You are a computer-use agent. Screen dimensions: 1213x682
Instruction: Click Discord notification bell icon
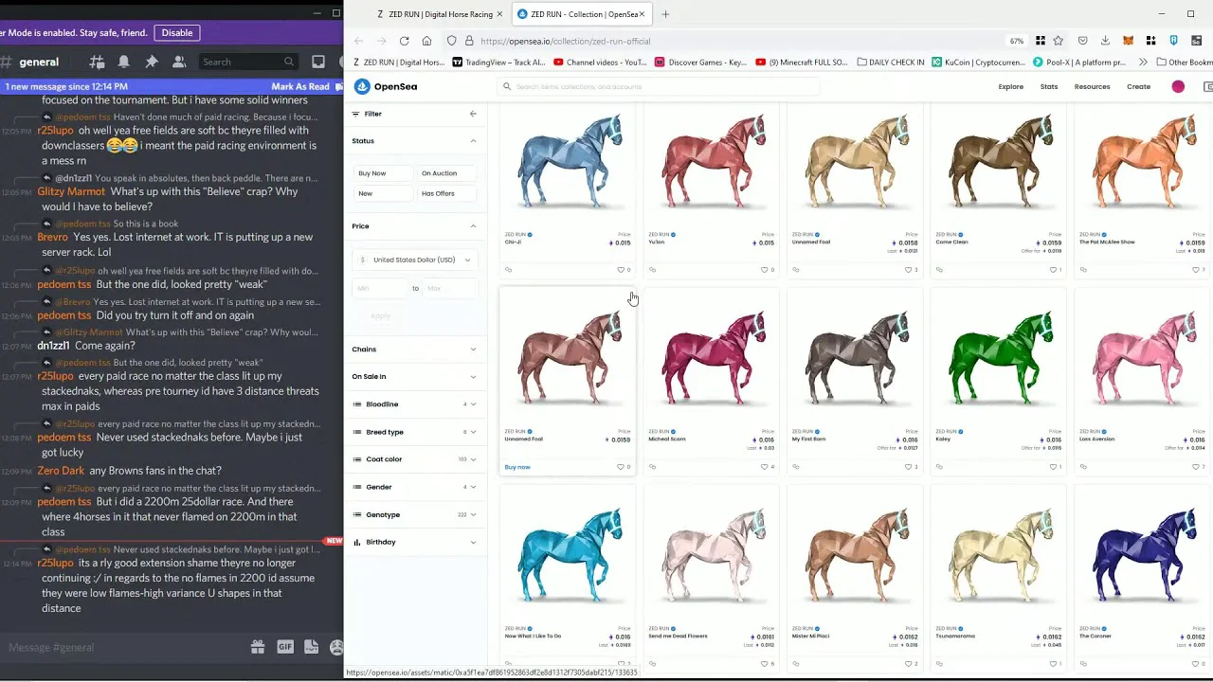point(124,63)
